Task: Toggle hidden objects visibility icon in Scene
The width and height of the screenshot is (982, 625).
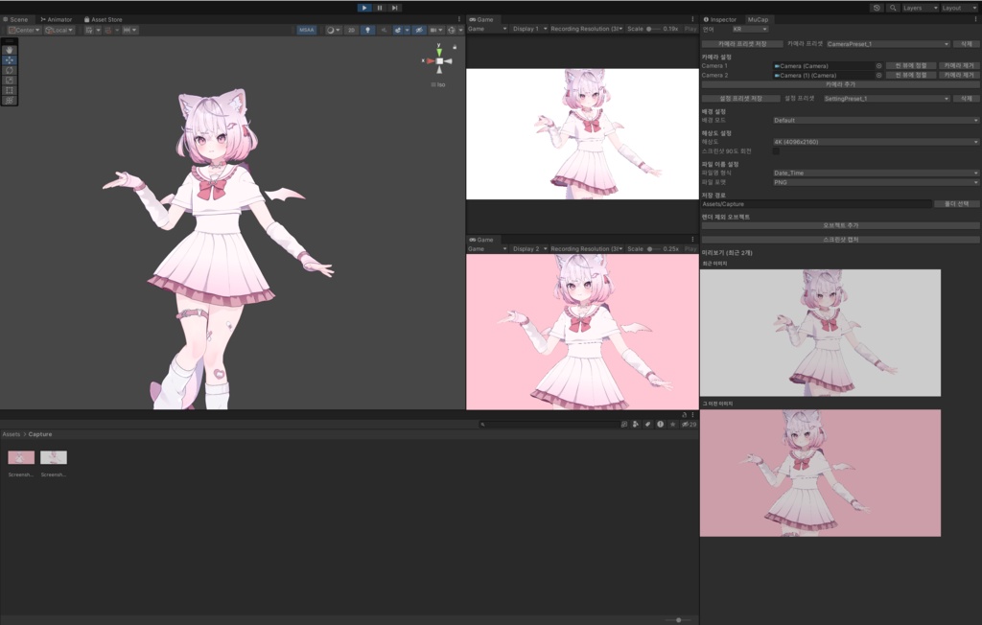Action: [420, 30]
